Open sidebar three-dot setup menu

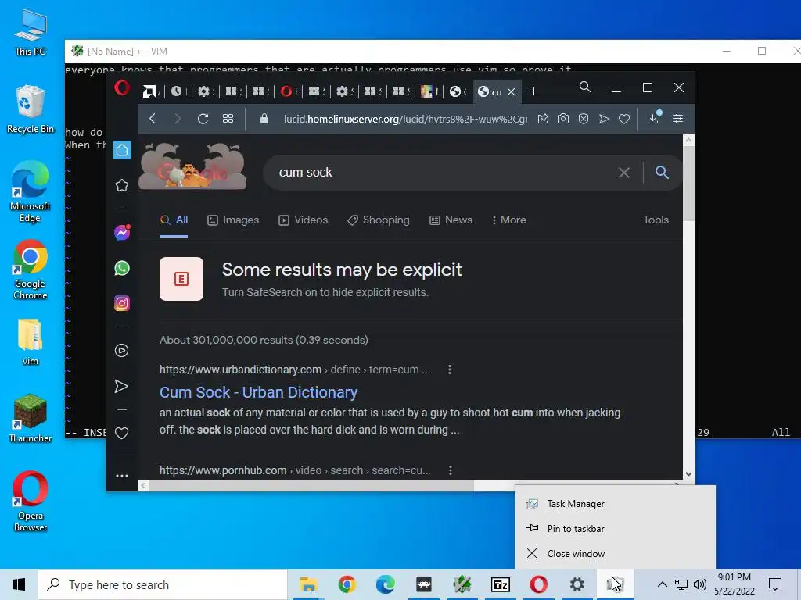(x=121, y=476)
